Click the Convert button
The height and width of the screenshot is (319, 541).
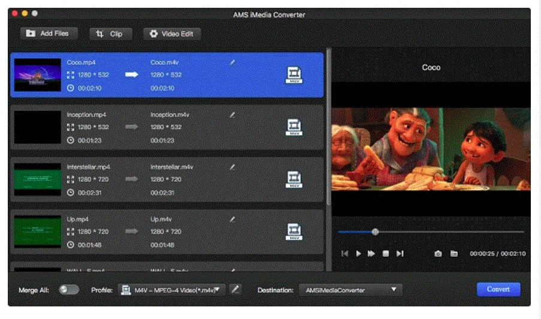pos(498,289)
